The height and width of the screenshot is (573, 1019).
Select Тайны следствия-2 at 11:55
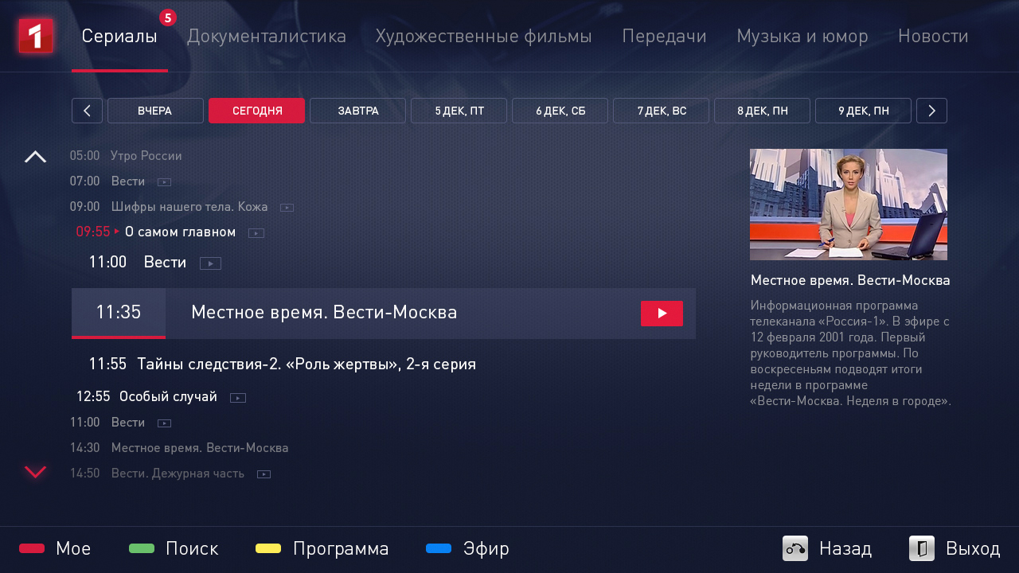coord(306,364)
